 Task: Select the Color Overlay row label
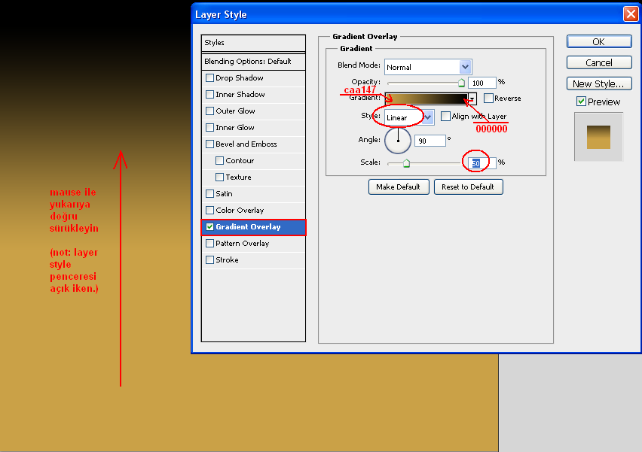[240, 210]
